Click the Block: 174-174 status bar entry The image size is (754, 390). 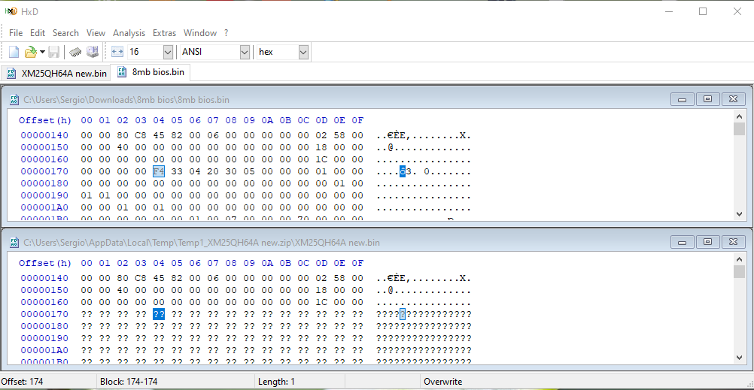pyautogui.click(x=129, y=382)
